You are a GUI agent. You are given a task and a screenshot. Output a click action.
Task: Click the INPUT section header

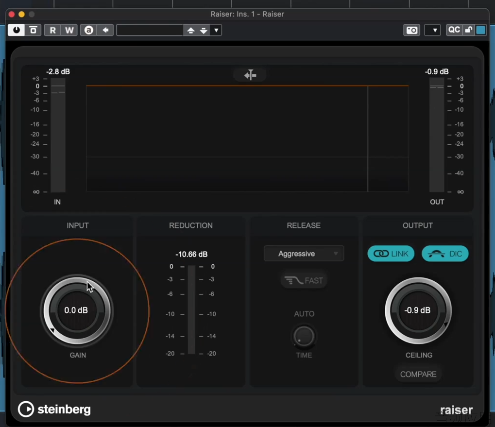(78, 225)
